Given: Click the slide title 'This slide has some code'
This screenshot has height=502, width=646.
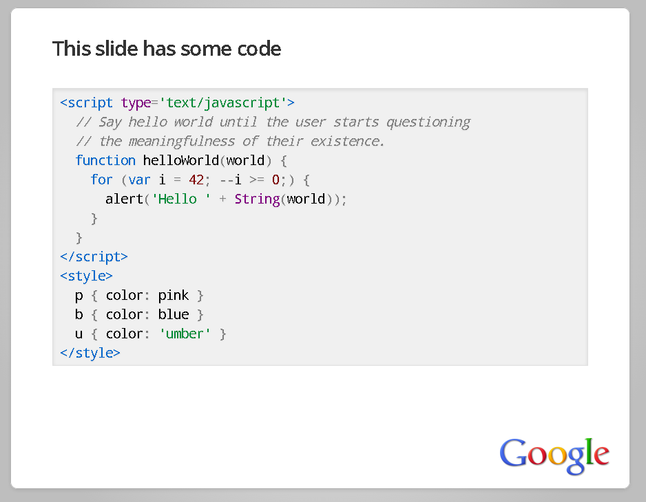Looking at the screenshot, I should [x=167, y=49].
